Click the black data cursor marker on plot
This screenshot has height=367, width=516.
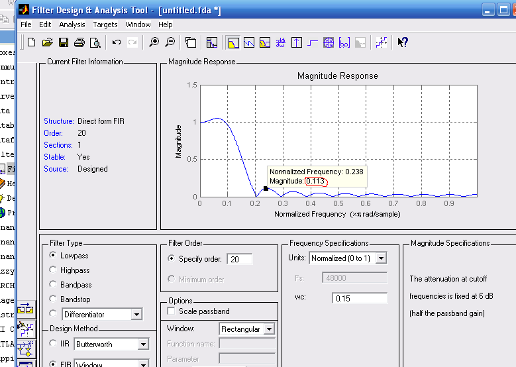coord(266,189)
